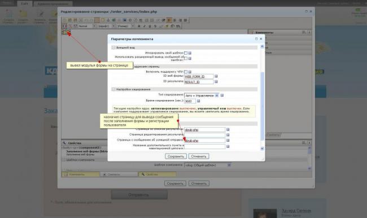Image resolution: width=367 pixels, height=218 pixels.
Task: Click Сохранить in the component parameters dialog
Action: tap(176, 156)
